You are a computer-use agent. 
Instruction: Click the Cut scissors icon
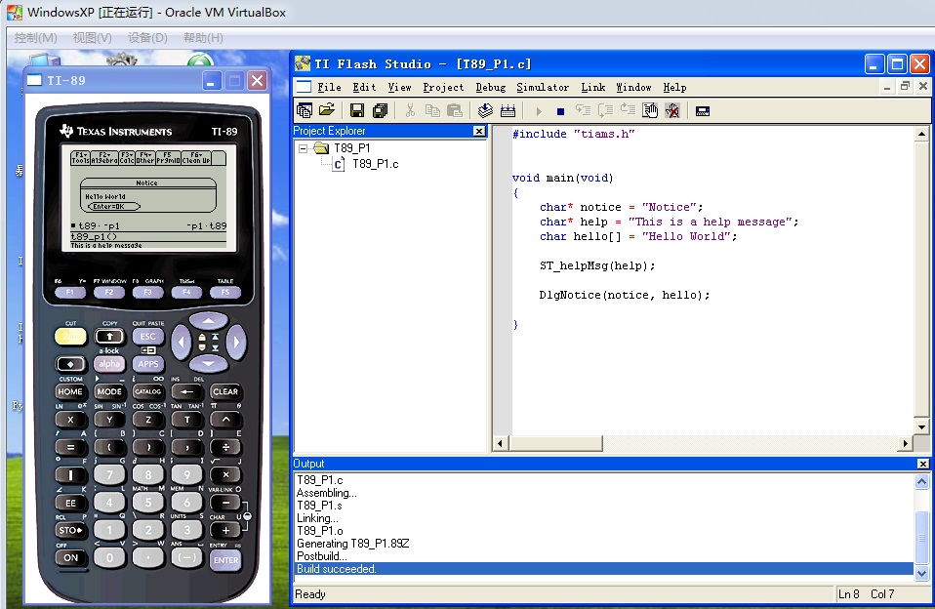tap(410, 110)
